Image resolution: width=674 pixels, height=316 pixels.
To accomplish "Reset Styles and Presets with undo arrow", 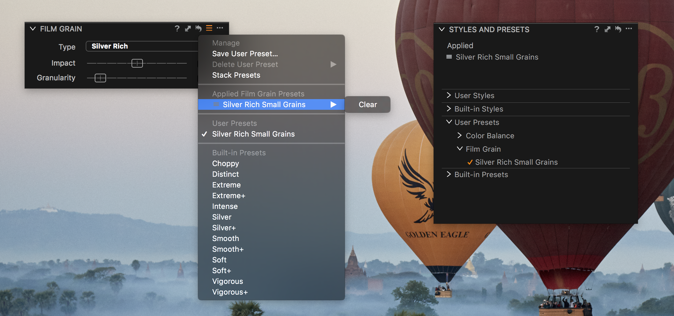I will click(x=618, y=29).
